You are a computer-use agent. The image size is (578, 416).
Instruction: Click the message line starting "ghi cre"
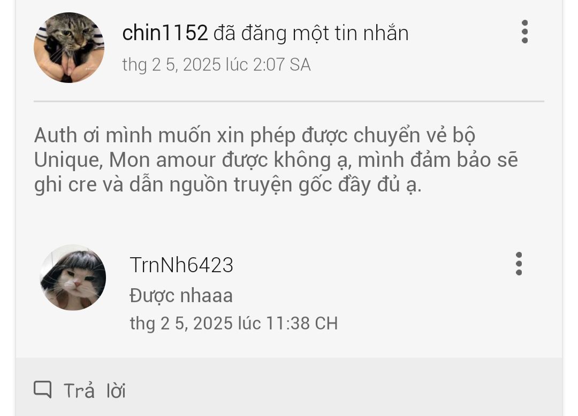click(227, 184)
